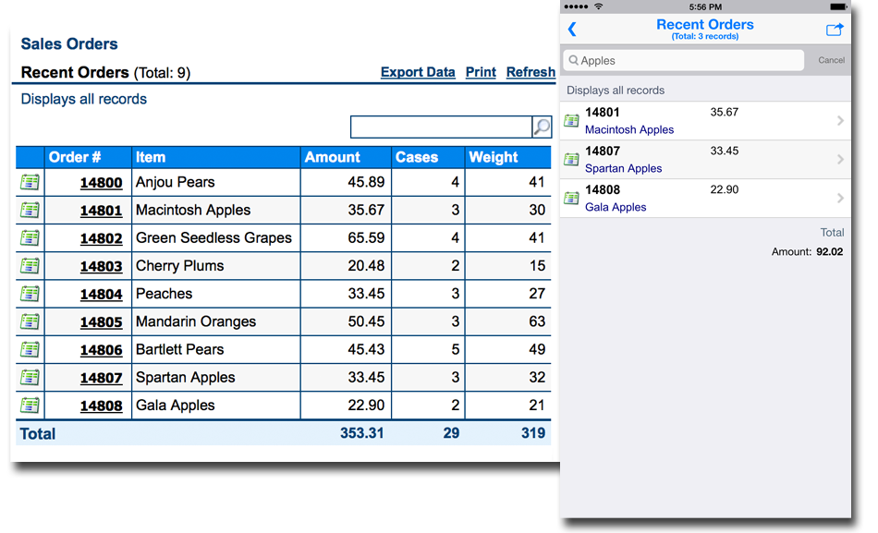This screenshot has width=878, height=533.
Task: Click the record icon for order 14800
Action: [30, 183]
